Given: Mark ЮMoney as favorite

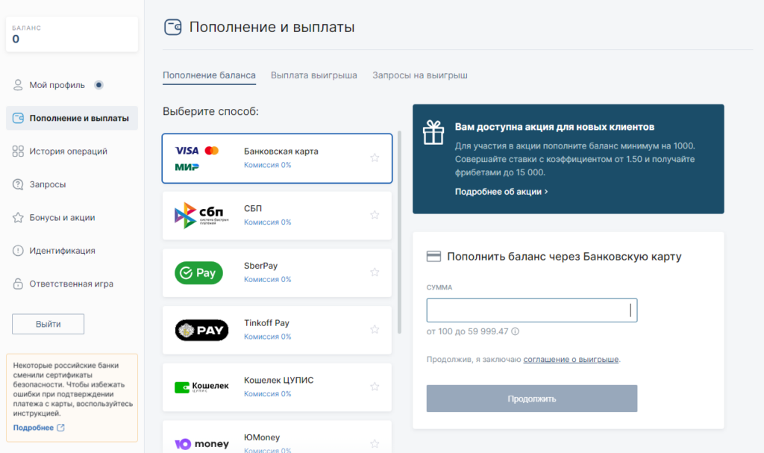Looking at the screenshot, I should tap(375, 444).
